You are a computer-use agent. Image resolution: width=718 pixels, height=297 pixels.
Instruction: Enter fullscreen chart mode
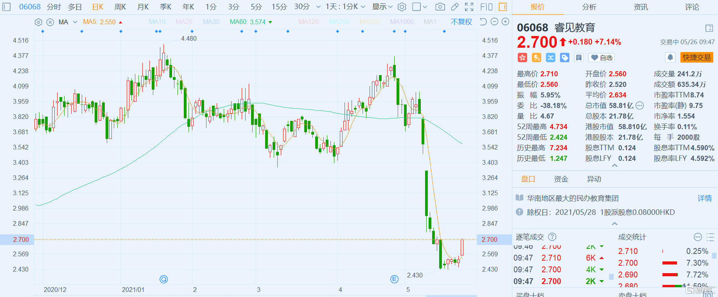pyautogui.click(x=469, y=7)
